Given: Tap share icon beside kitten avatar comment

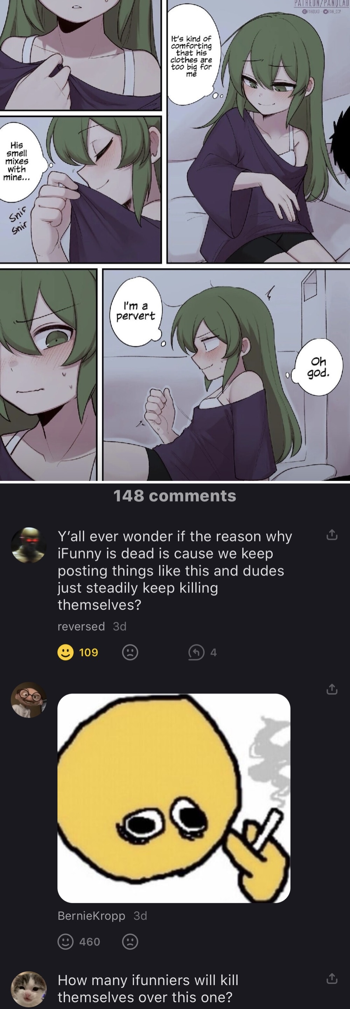Looking at the screenshot, I should tap(331, 979).
